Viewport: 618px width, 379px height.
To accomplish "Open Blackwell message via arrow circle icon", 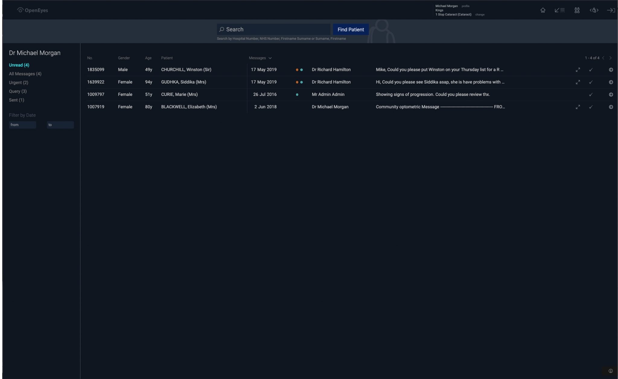I will (x=611, y=107).
